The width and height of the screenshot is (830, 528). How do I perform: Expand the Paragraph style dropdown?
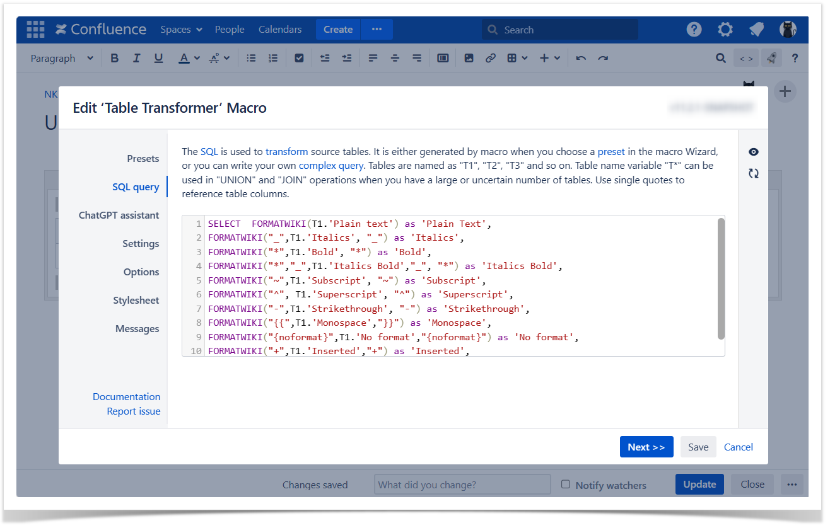(62, 58)
